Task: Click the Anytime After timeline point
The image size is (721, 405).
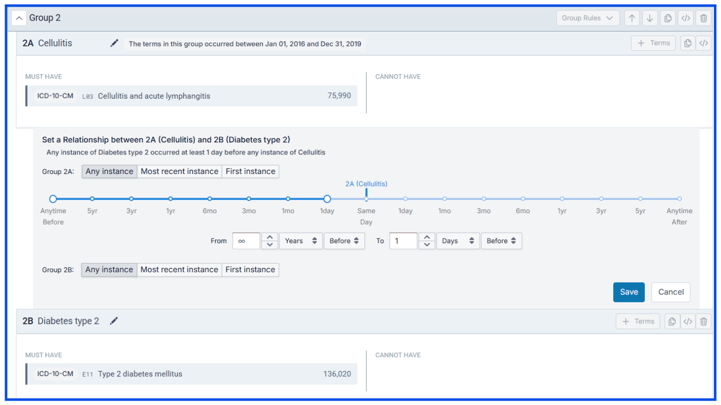Action: pyautogui.click(x=679, y=199)
